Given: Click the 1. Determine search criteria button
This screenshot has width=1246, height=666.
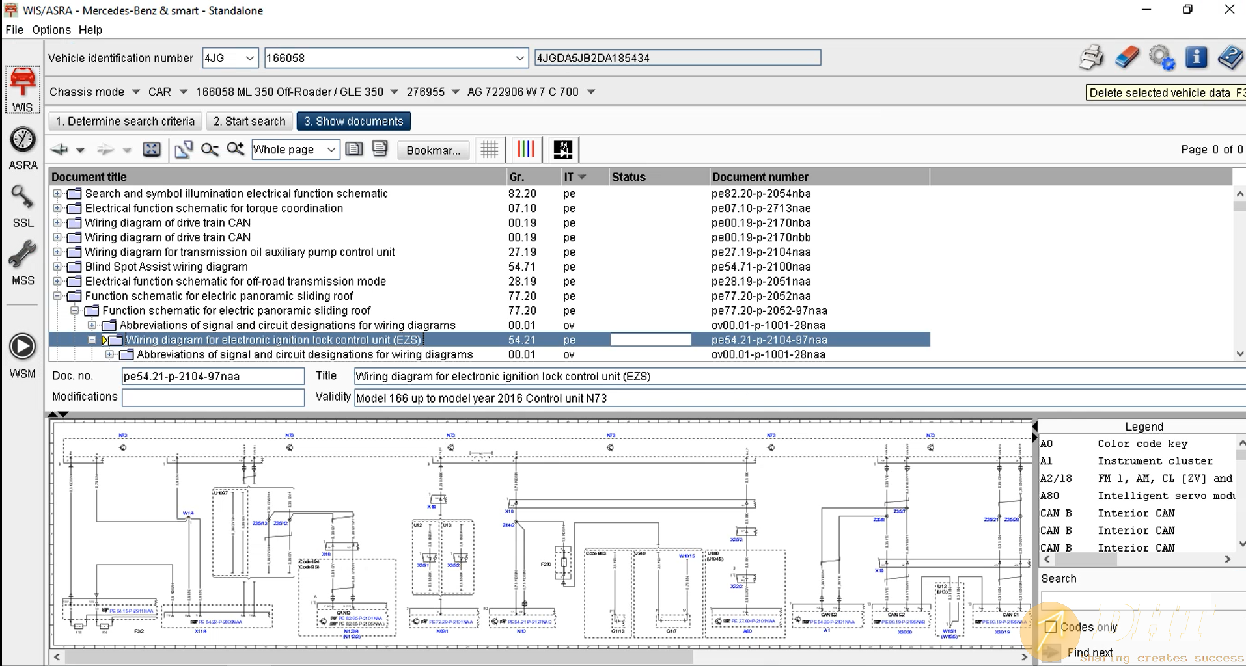Looking at the screenshot, I should tap(125, 121).
